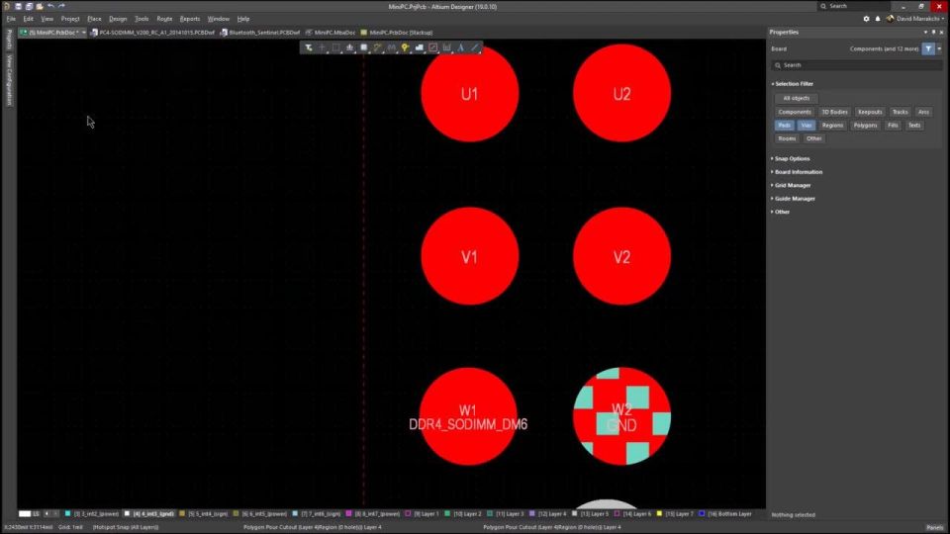
Task: Toggle the 3D Bodies selection filter
Action: coord(834,112)
